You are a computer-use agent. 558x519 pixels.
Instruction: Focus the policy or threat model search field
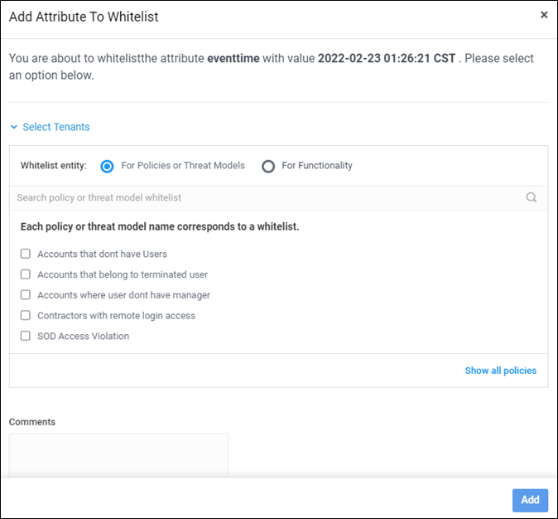[x=271, y=197]
